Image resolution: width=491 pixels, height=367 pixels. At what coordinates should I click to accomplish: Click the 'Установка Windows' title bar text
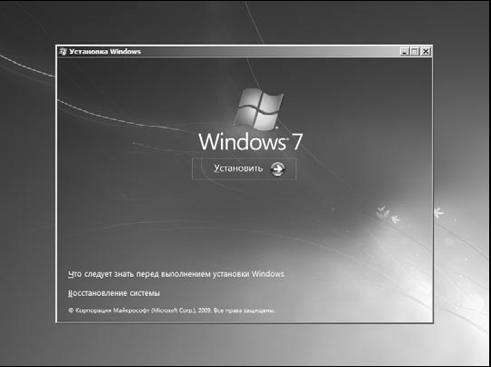tap(105, 51)
